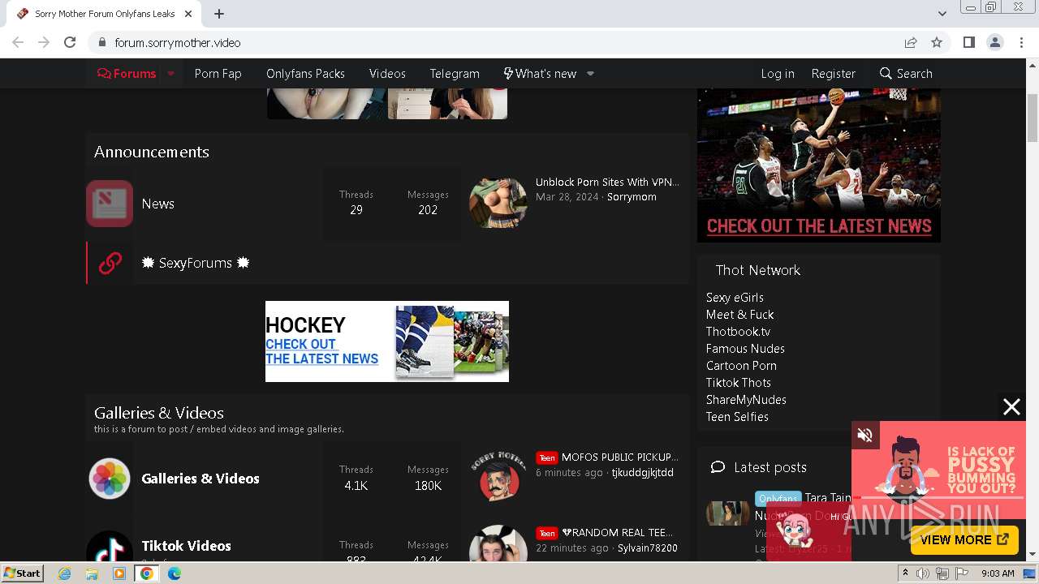Click the News forum icon

110,204
